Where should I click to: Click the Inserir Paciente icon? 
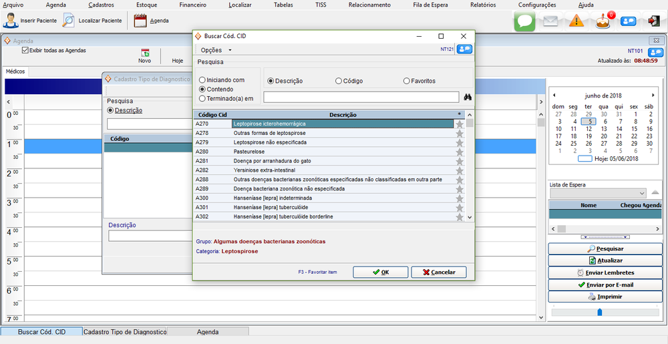pos(11,21)
